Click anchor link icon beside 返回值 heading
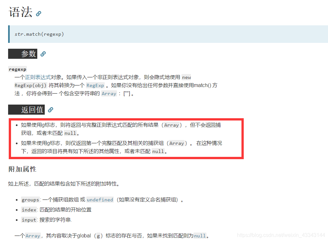Screen dimensions: 328x241 pos(51,109)
